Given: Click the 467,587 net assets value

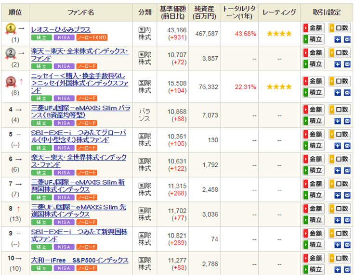Looking at the screenshot, I should [x=207, y=34].
